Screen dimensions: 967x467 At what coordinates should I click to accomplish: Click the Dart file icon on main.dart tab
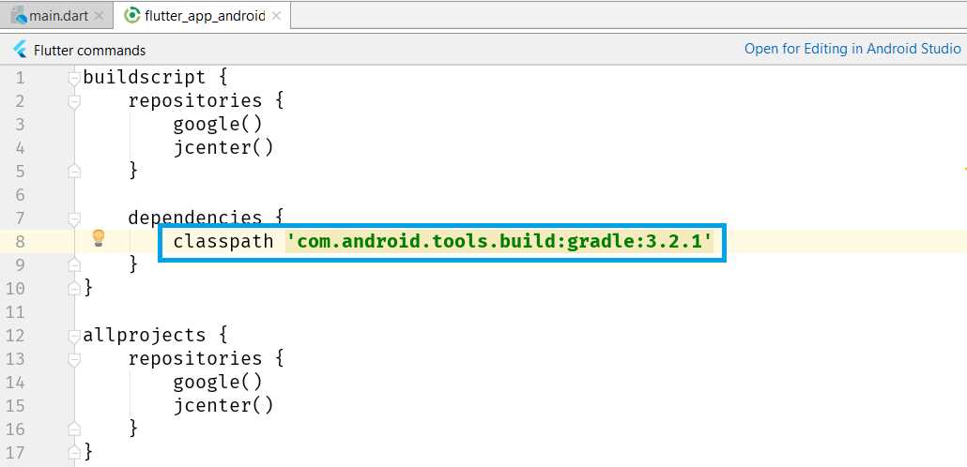[x=19, y=16]
